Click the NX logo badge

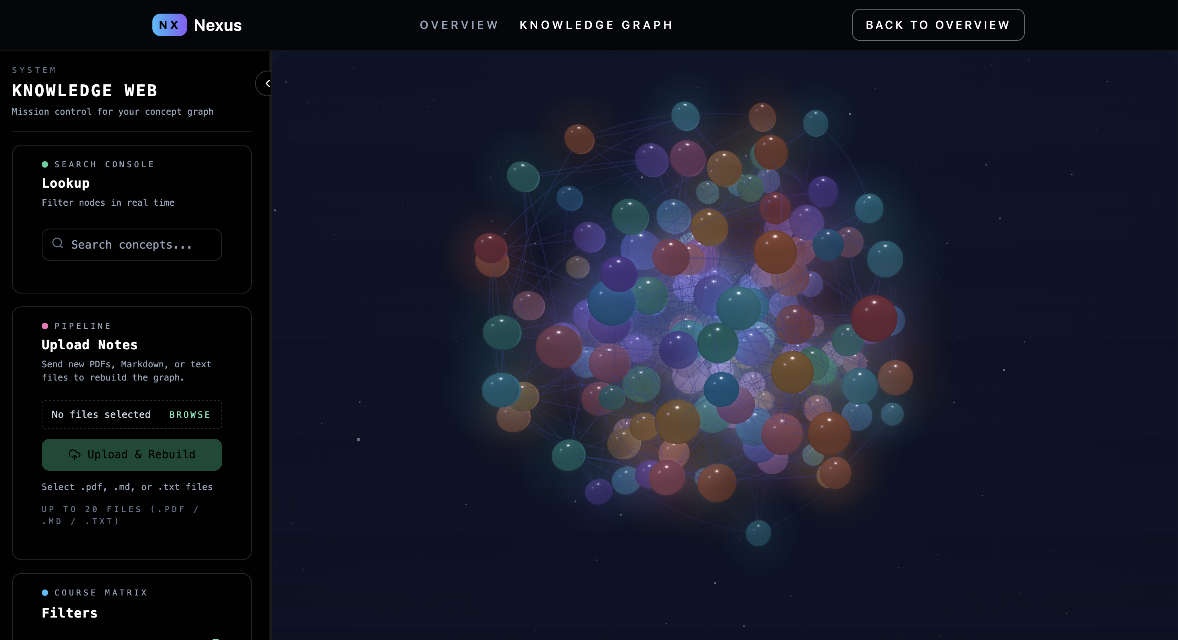pos(169,25)
